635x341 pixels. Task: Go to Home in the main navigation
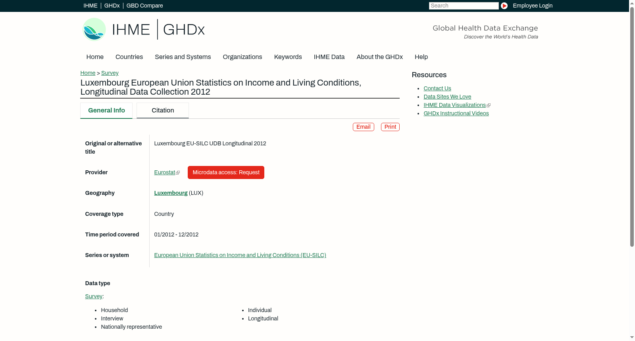point(95,57)
